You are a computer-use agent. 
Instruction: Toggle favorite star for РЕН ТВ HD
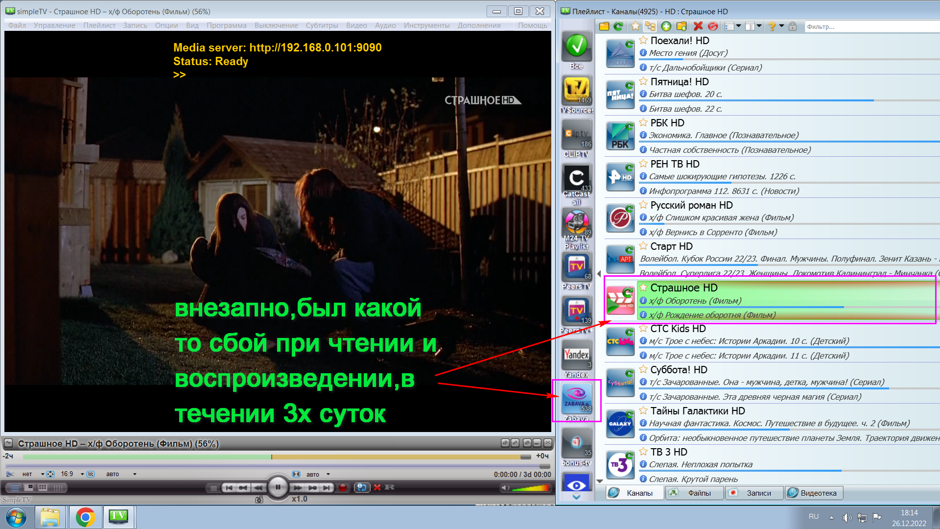click(643, 164)
